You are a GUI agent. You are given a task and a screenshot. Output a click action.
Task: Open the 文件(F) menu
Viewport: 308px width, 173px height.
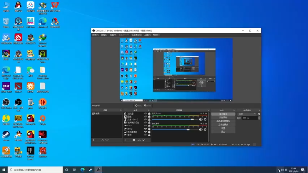pos(95,35)
